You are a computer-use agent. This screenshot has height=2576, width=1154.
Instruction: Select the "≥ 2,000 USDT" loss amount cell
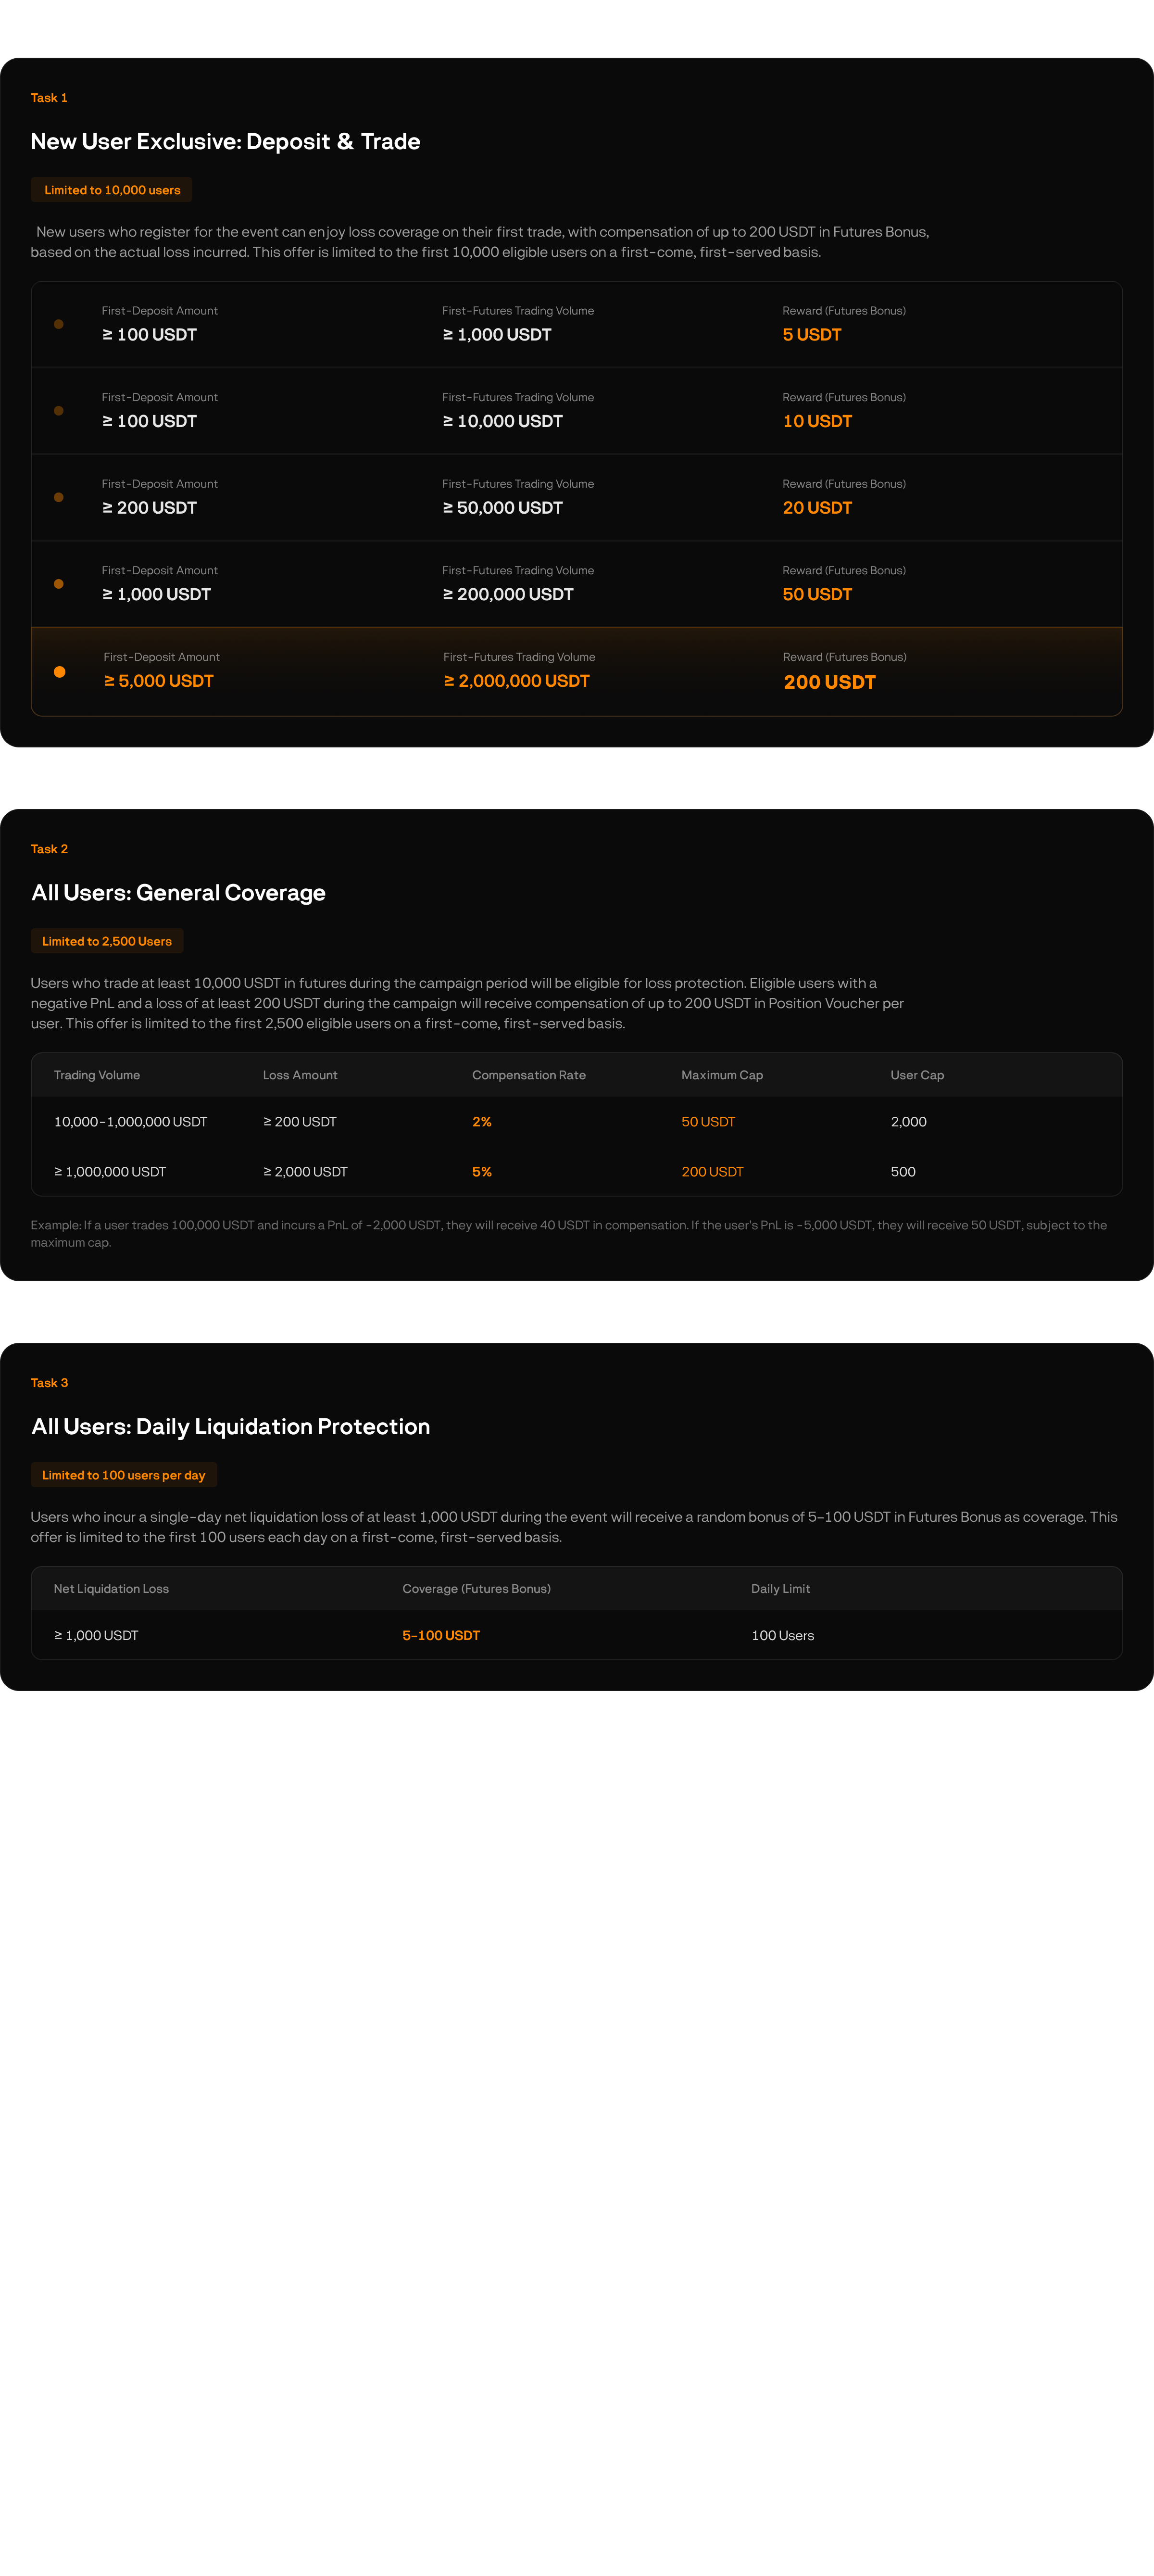coord(305,1172)
